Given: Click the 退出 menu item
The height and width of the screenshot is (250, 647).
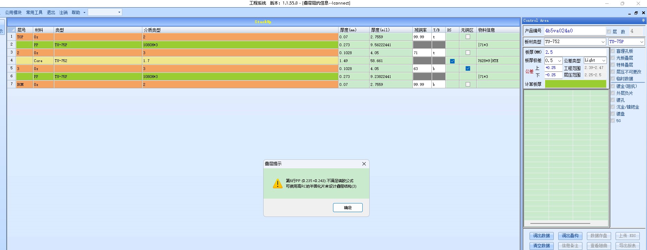Looking at the screenshot, I should click(x=51, y=12).
